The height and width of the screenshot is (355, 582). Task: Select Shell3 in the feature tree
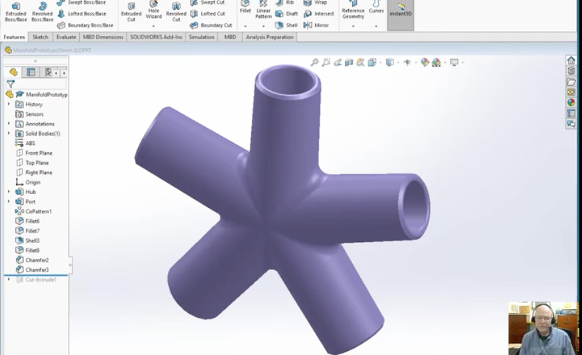(x=32, y=241)
